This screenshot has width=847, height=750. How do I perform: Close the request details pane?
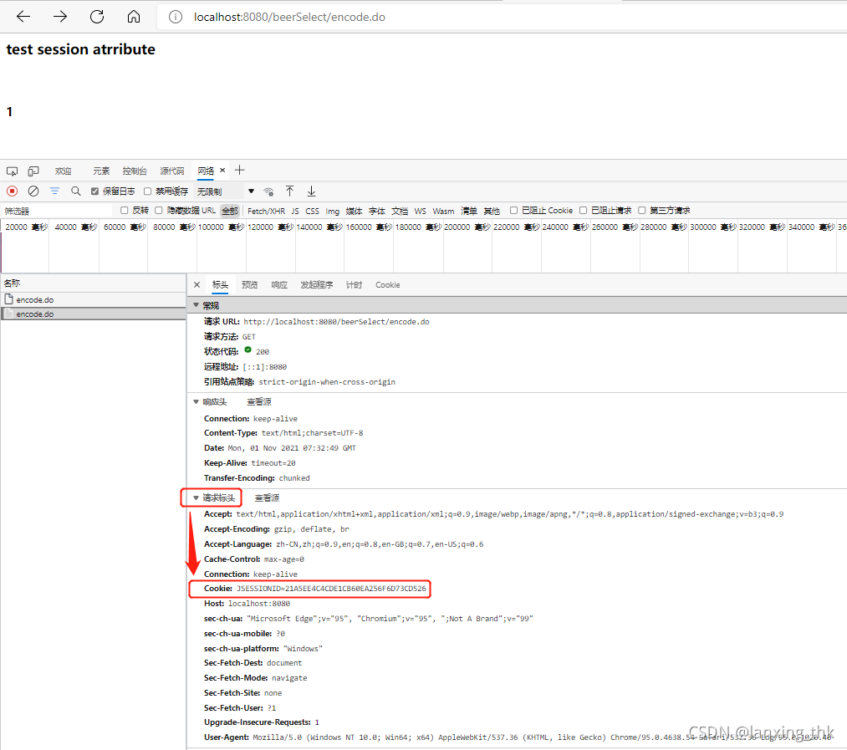coord(197,285)
